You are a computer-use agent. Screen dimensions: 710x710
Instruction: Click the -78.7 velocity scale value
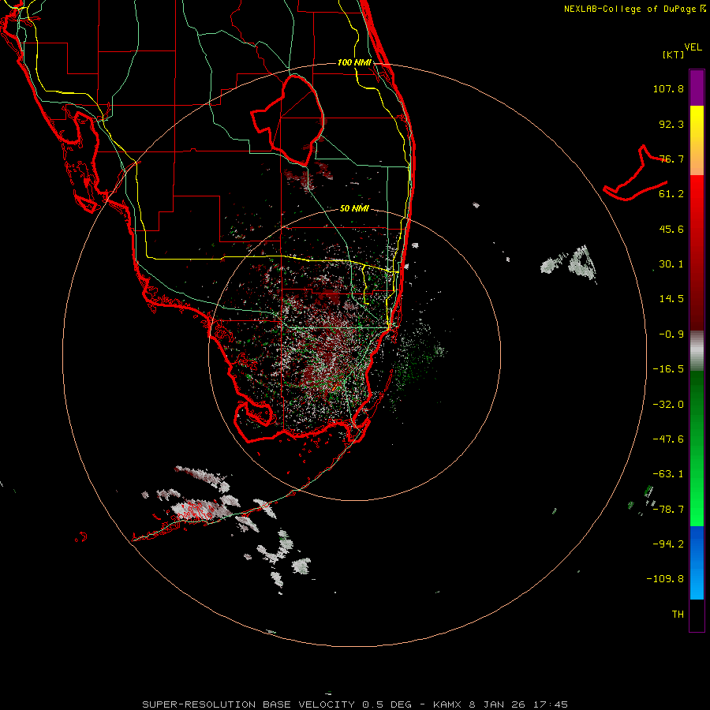click(668, 510)
